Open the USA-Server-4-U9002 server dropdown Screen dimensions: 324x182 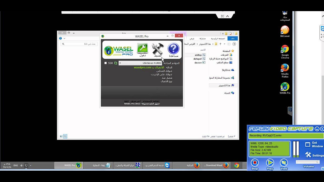coord(140,63)
